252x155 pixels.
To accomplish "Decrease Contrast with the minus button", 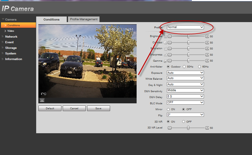I will (170, 42).
